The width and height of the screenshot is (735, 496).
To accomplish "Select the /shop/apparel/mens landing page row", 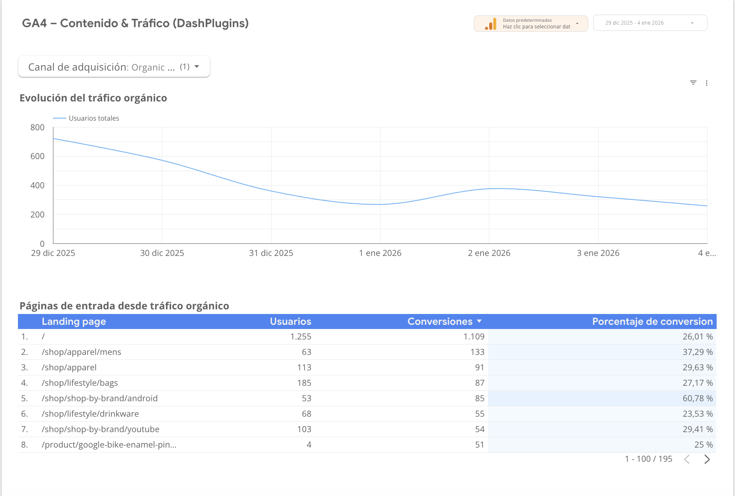I will tap(81, 352).
